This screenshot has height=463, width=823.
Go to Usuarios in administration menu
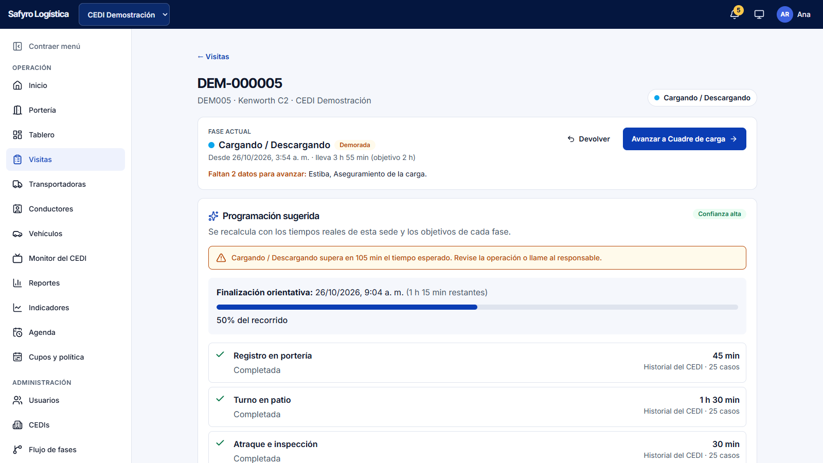(x=65, y=400)
